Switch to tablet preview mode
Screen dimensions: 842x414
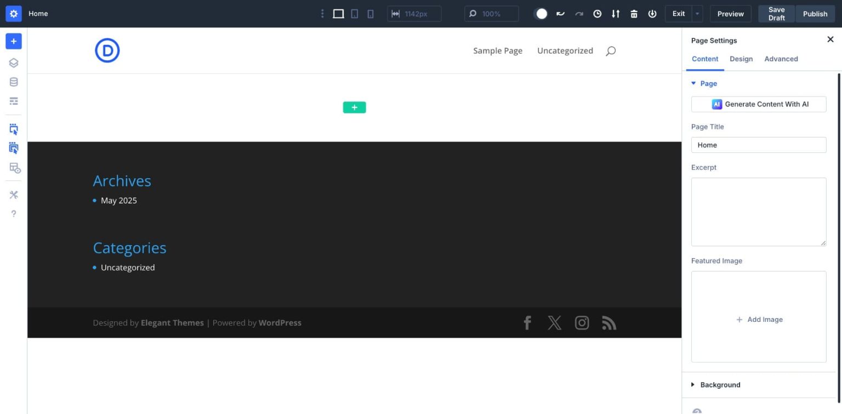click(354, 13)
